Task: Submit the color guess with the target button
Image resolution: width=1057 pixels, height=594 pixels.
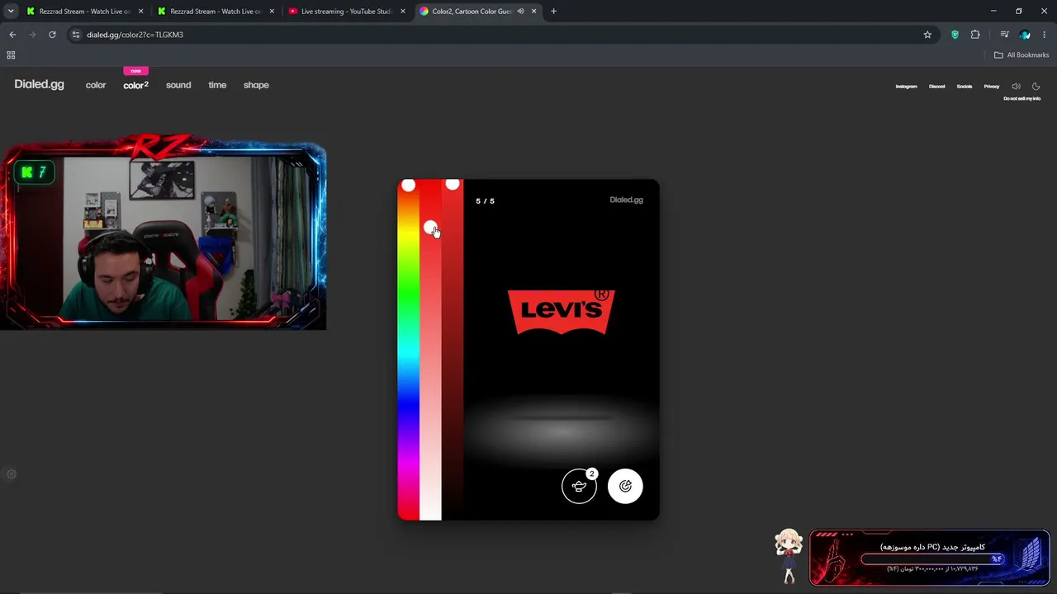Action: pos(625,486)
